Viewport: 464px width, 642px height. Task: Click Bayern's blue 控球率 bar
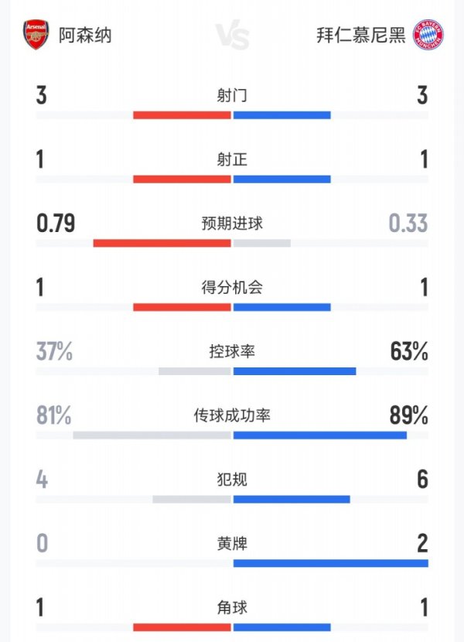[x=295, y=371]
